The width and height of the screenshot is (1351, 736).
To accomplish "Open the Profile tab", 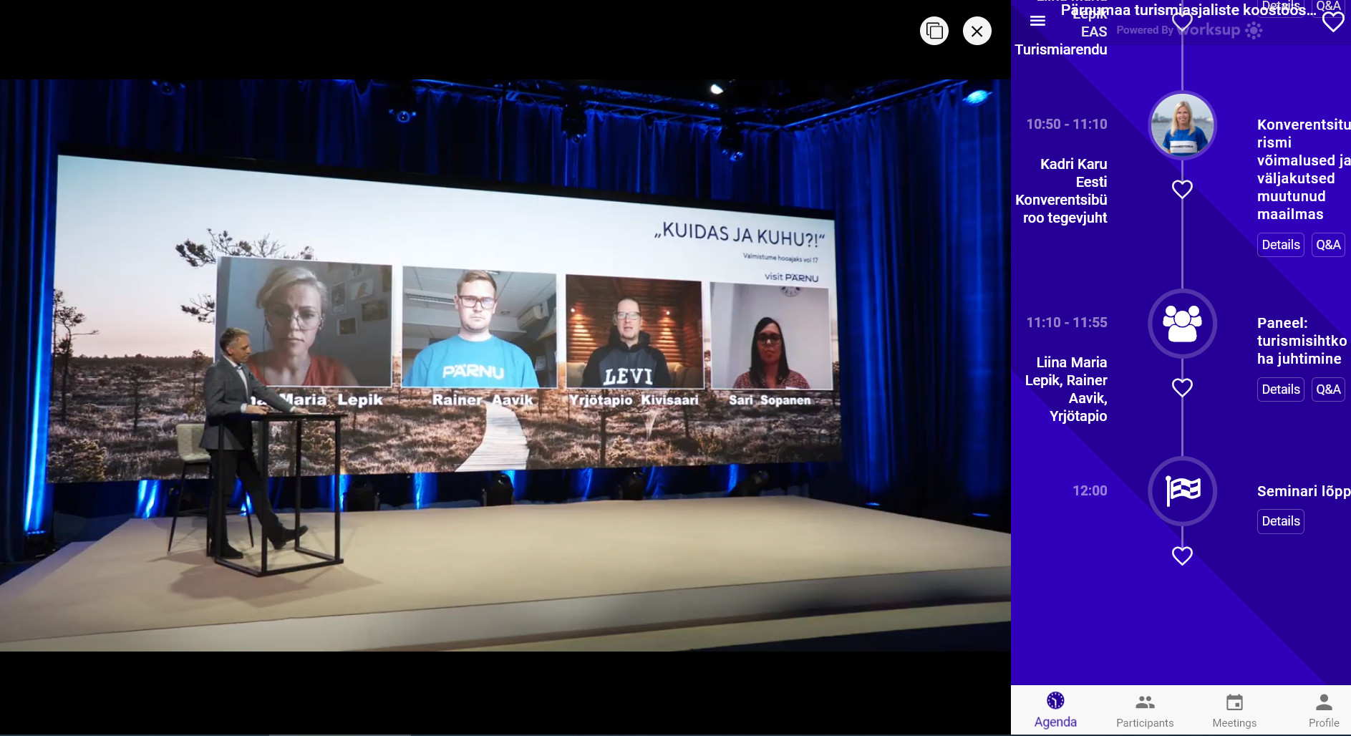I will point(1324,710).
